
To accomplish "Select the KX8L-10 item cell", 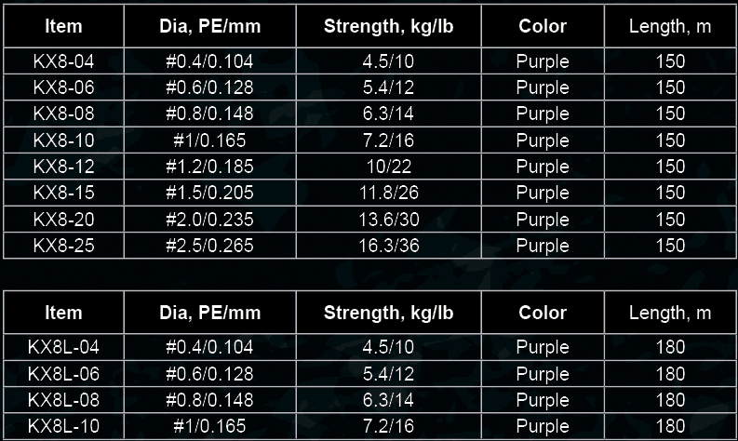I will tap(63, 426).
